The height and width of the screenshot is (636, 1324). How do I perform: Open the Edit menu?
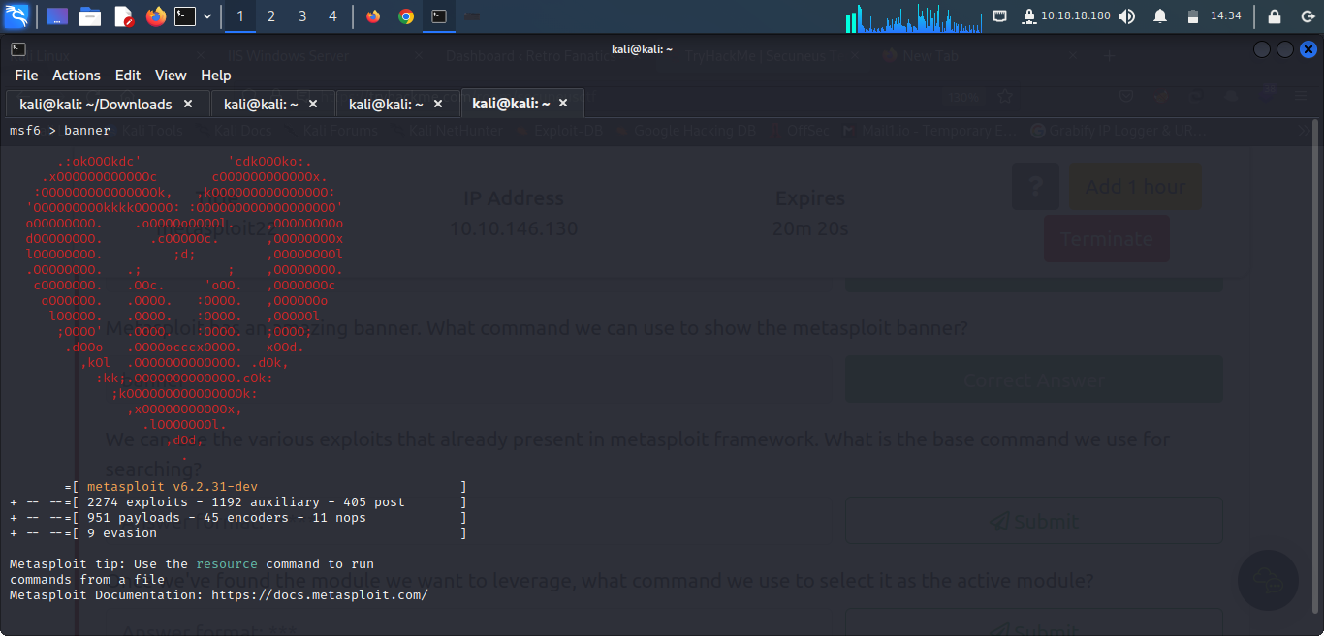(128, 76)
